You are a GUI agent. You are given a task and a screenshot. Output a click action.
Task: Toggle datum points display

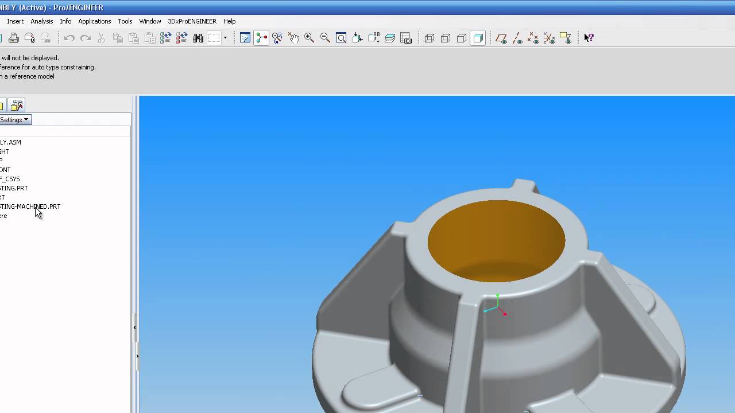pyautogui.click(x=533, y=38)
